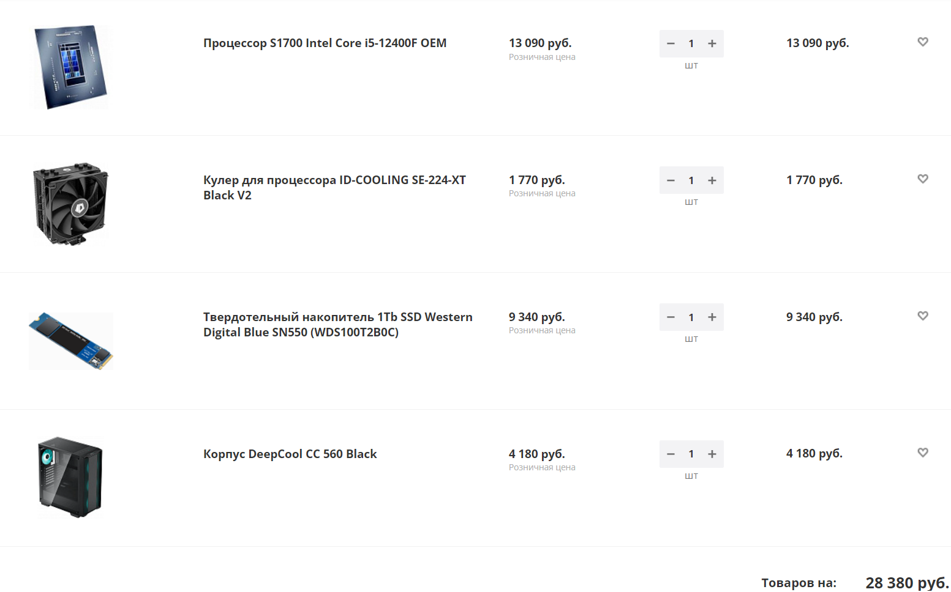Click the DeepCool case product image
Image resolution: width=951 pixels, height=592 pixels.
70,477
